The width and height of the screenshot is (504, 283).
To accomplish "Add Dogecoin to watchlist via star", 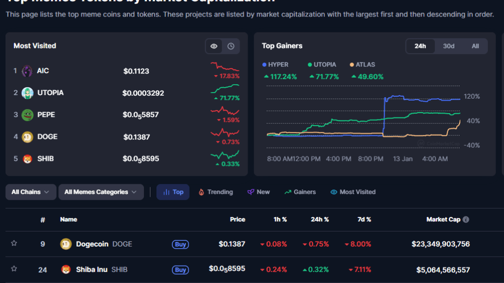I will pyautogui.click(x=14, y=244).
